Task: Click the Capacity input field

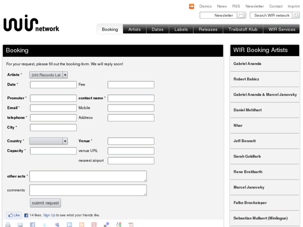Action: 53,151
